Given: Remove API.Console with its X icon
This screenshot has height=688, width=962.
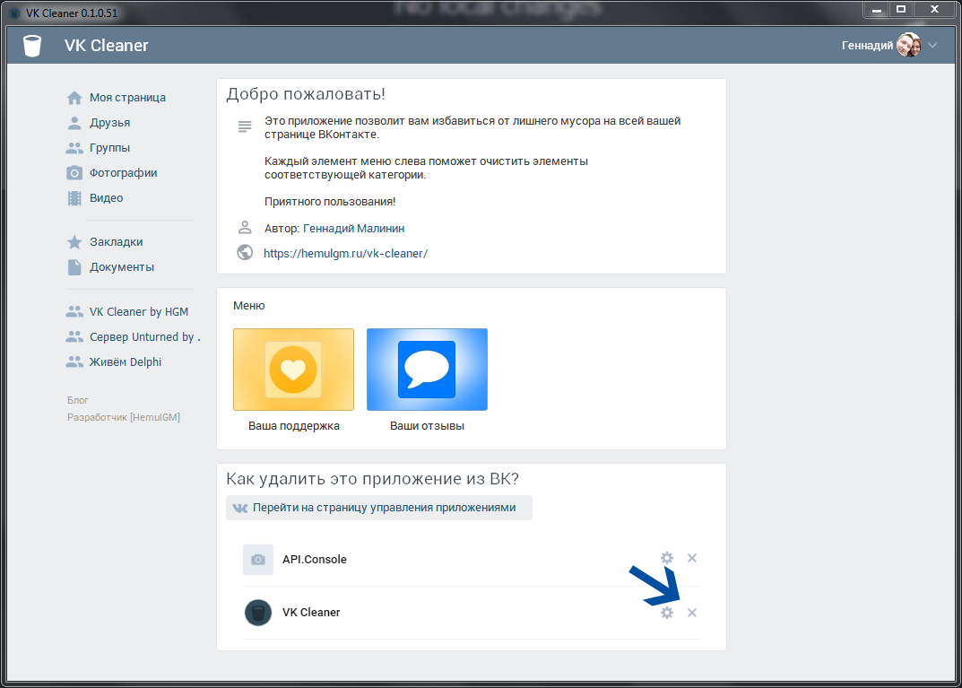Looking at the screenshot, I should point(692,558).
